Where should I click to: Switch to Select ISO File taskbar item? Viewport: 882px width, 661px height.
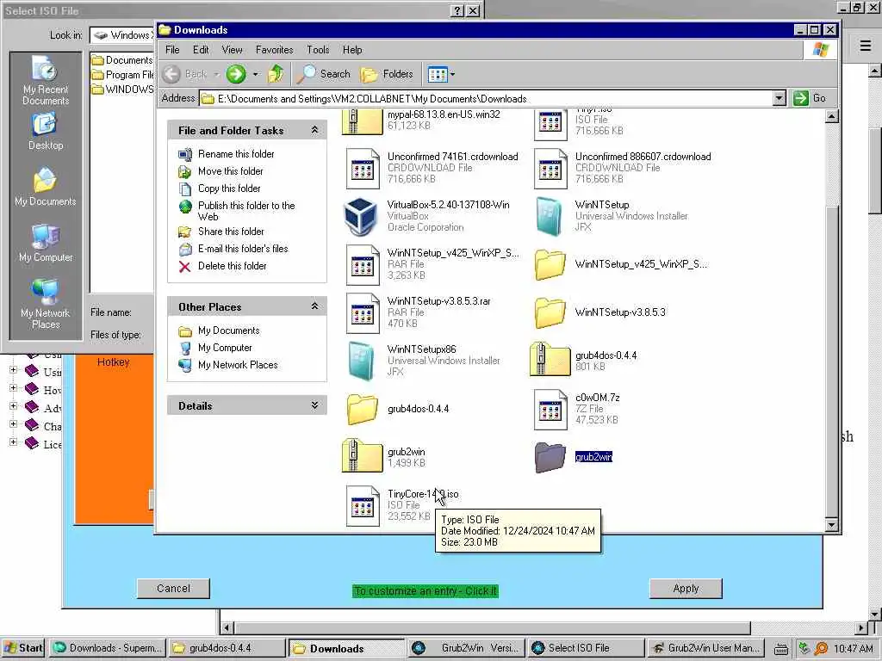coord(586,648)
